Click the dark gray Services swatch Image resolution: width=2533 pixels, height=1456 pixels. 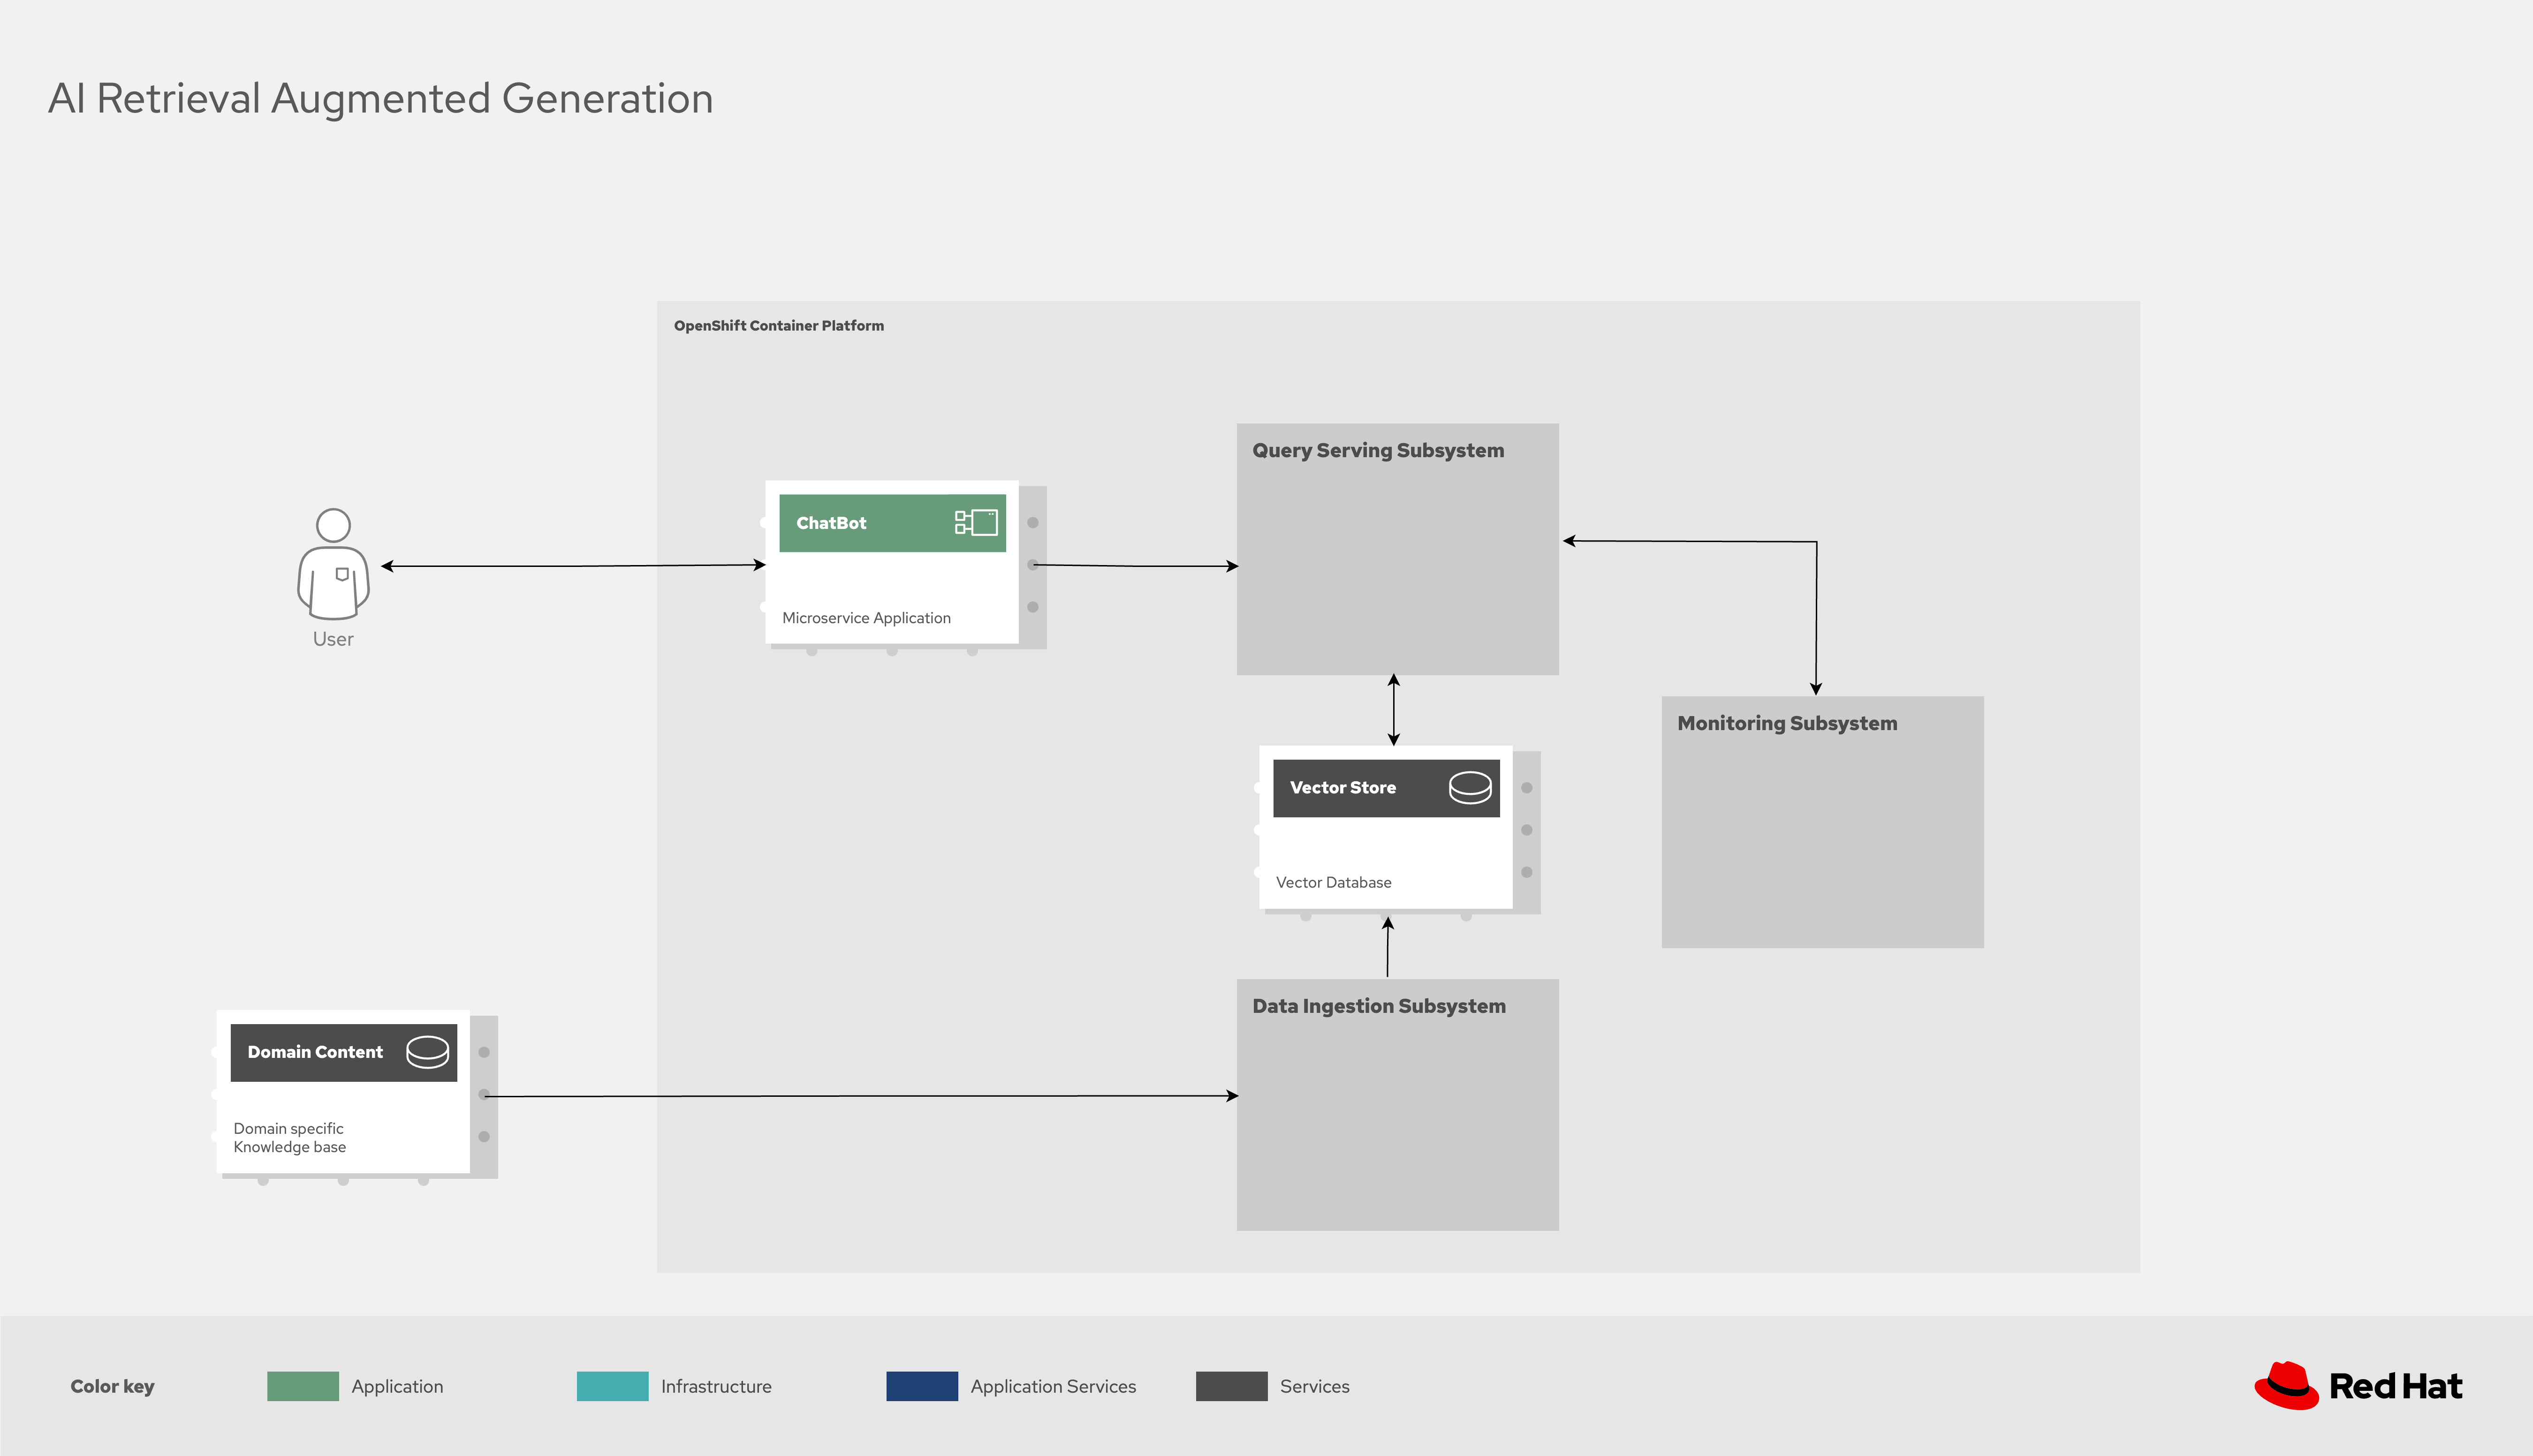[1231, 1386]
